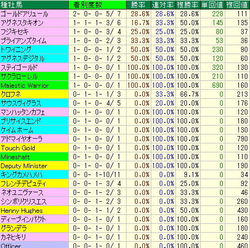Select the カネヒキリ sire name

pos(13,237)
